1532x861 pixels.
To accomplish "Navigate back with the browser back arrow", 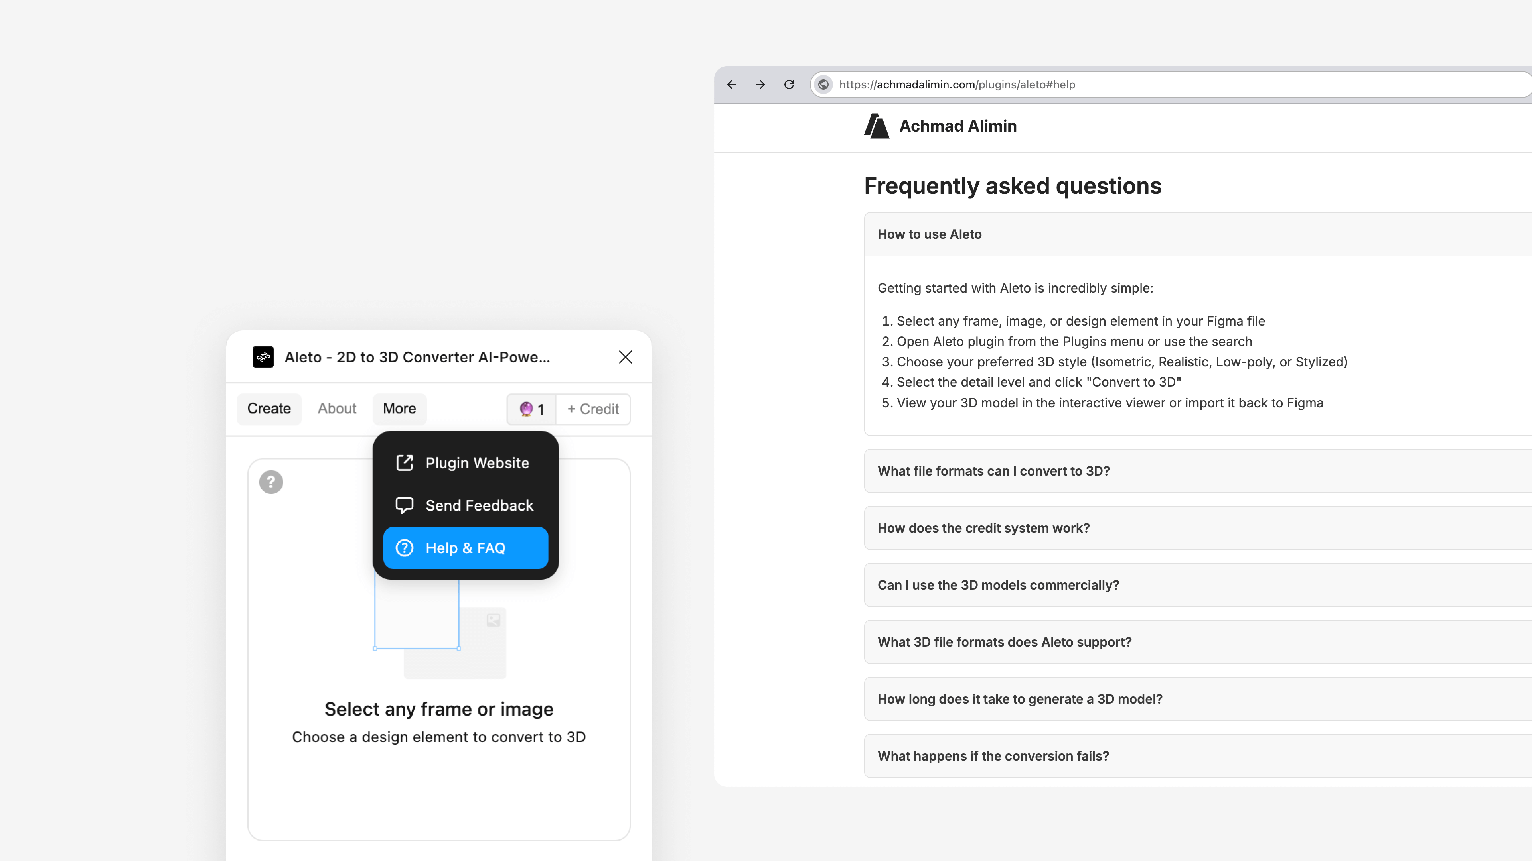I will (731, 85).
